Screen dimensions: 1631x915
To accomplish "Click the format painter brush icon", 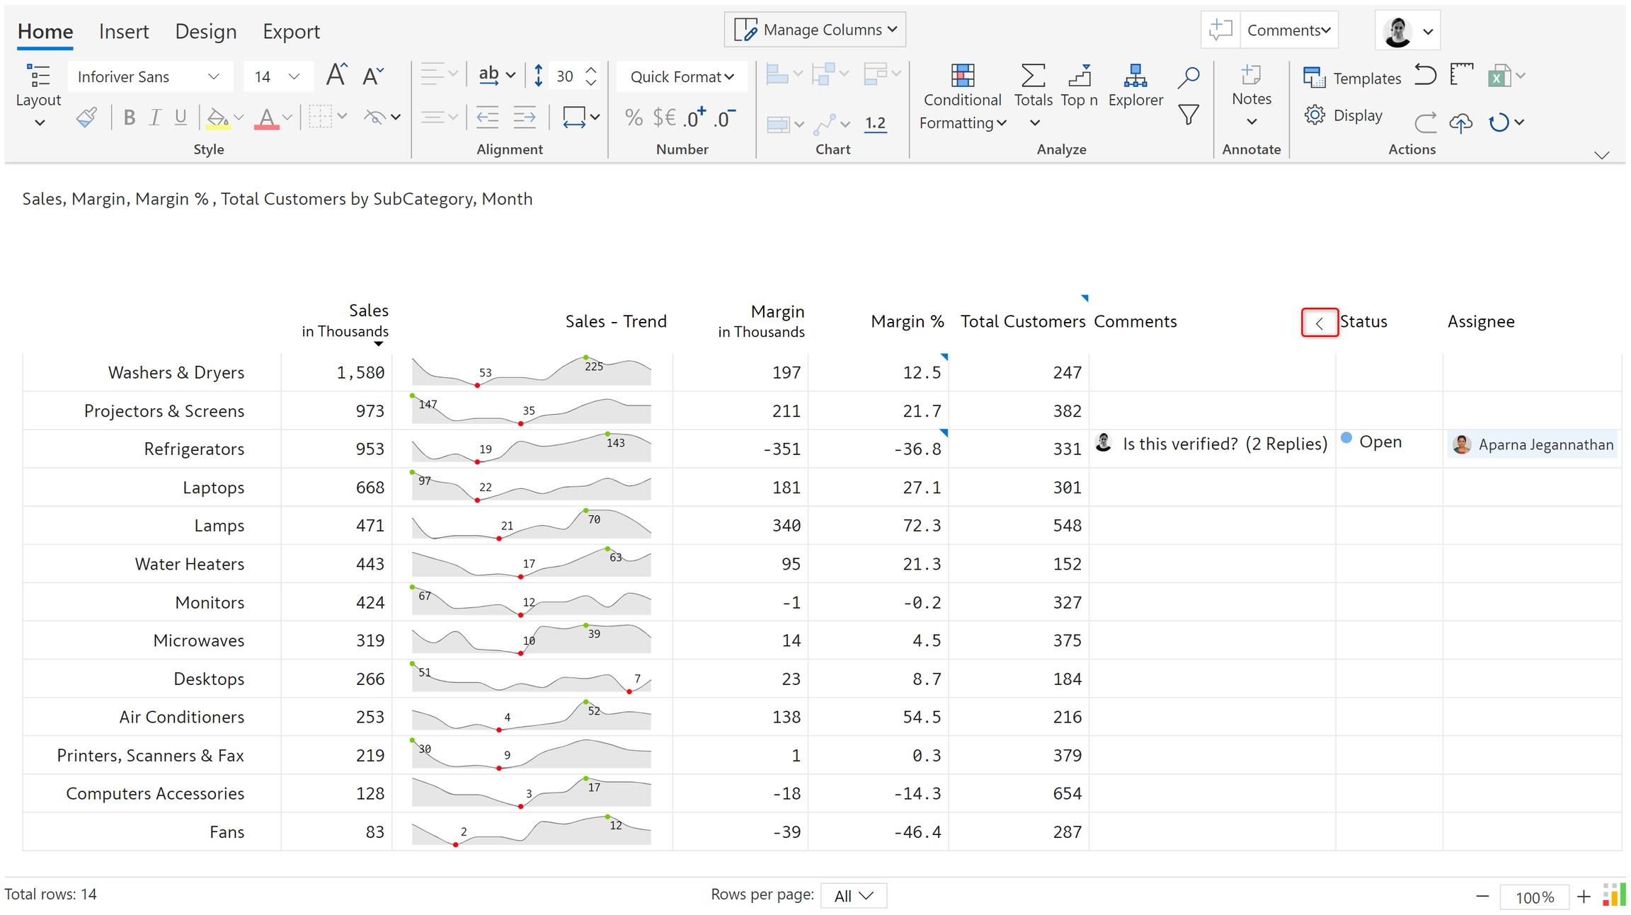I will 86,117.
